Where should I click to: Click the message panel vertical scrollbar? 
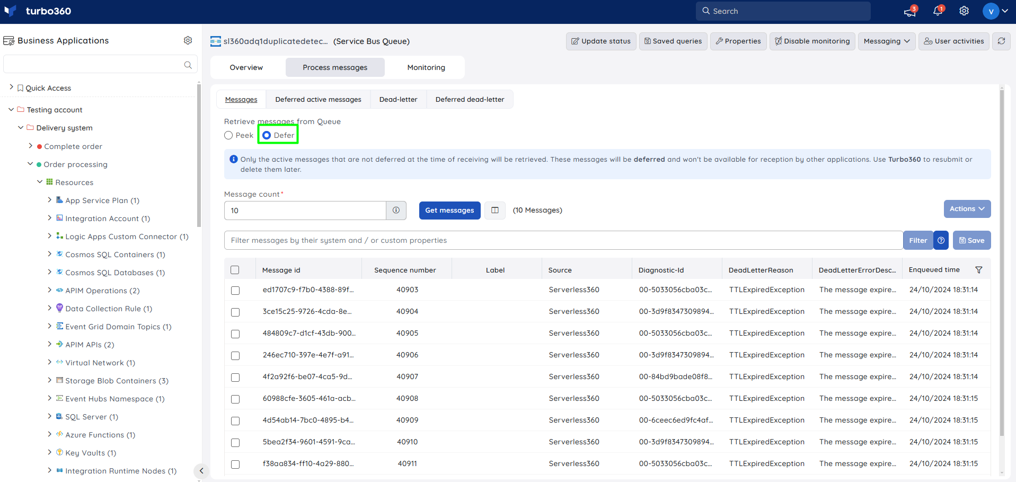[1002, 262]
